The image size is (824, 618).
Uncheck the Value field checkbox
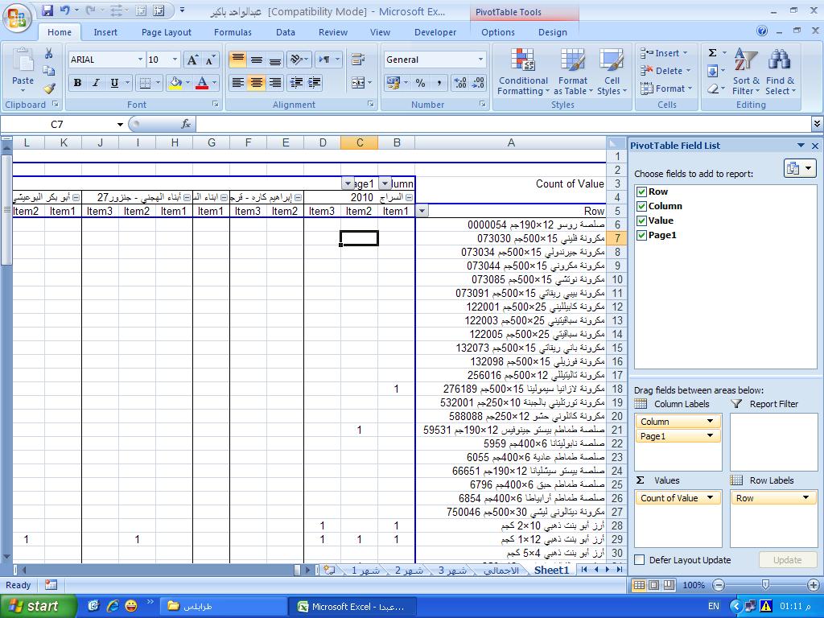click(641, 220)
